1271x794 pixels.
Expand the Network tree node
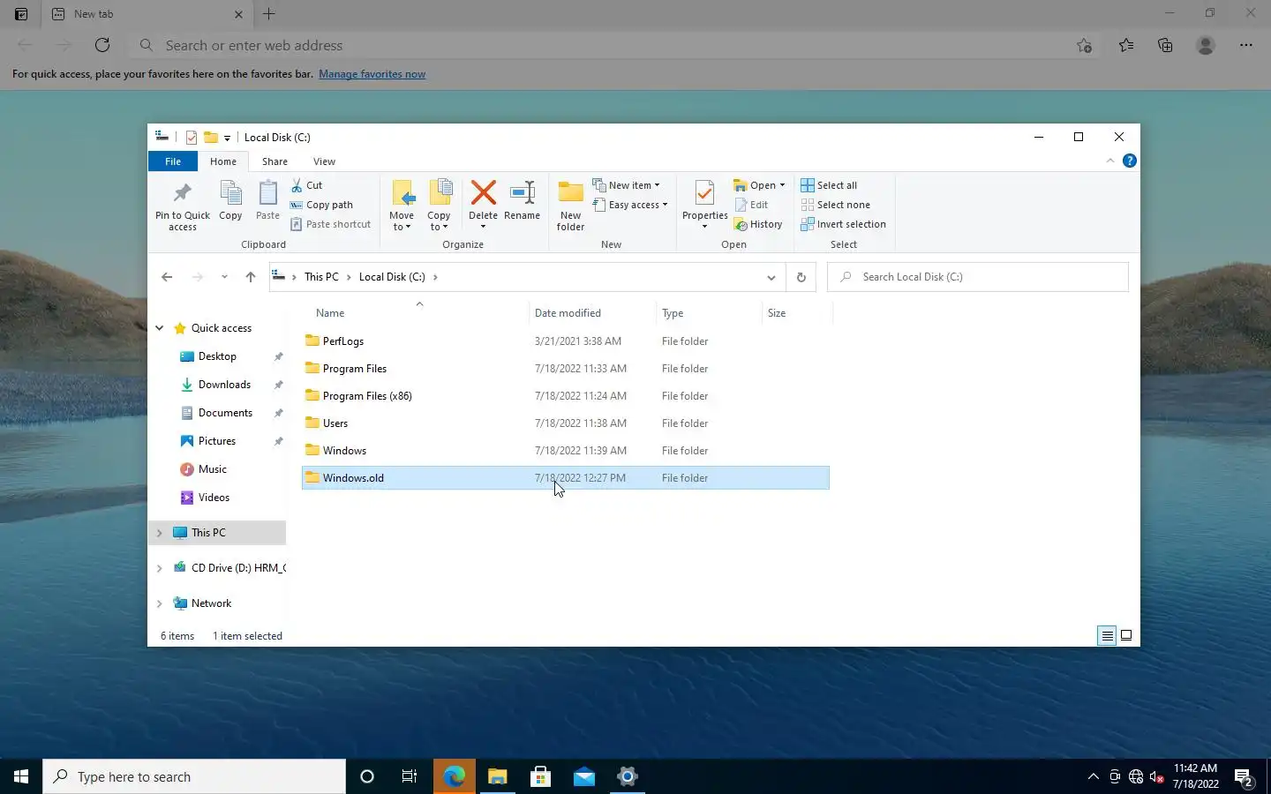[160, 603]
